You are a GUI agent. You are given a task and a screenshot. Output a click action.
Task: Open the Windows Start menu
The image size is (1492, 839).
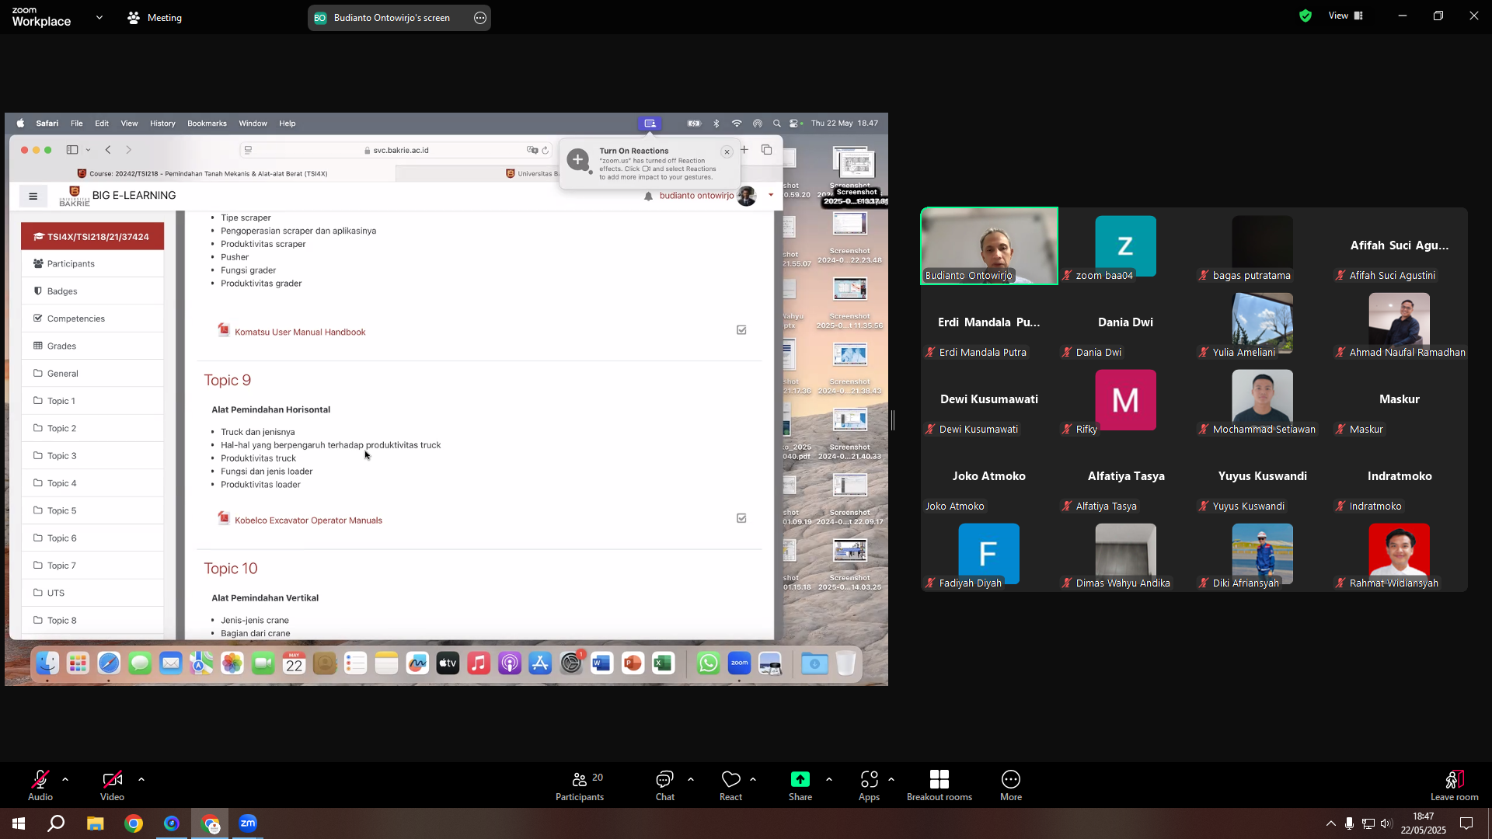pyautogui.click(x=19, y=823)
